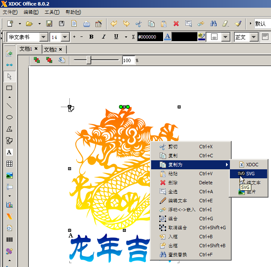Click the black color swatch
271x267 pixels.
185,37
